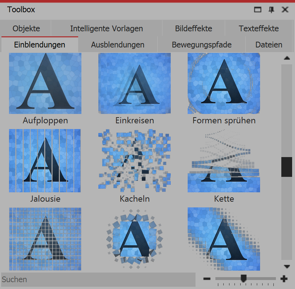Choose the Einkreisen effect thumbnail
The height and width of the screenshot is (289, 295).
tap(134, 83)
